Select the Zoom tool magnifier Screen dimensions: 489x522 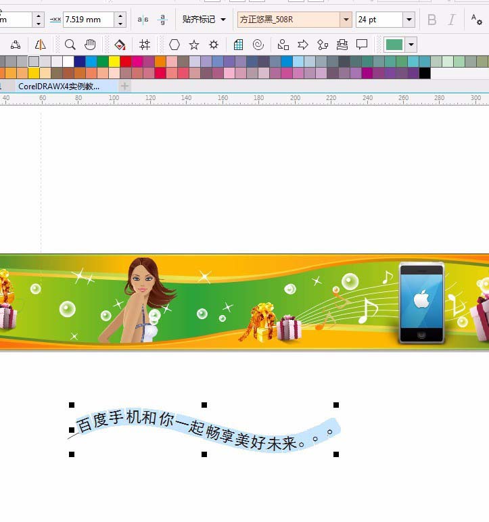click(x=70, y=45)
